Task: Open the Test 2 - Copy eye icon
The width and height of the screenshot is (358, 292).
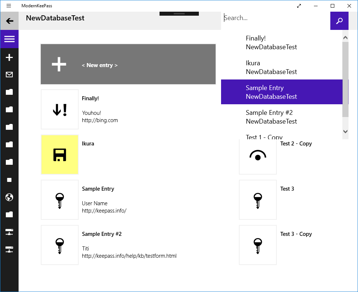Action: [x=258, y=155]
